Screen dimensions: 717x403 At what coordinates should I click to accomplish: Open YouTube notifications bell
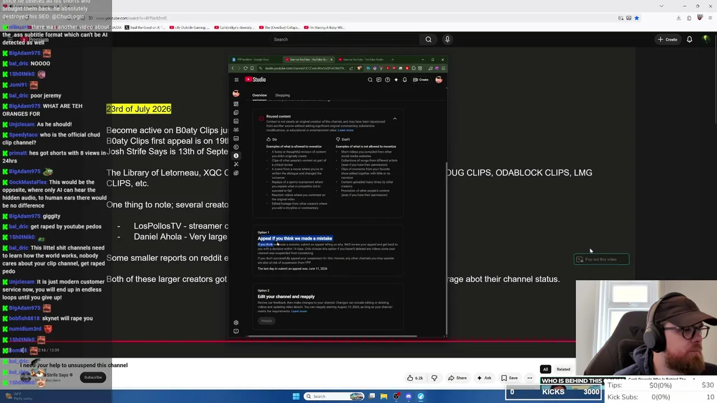click(690, 39)
